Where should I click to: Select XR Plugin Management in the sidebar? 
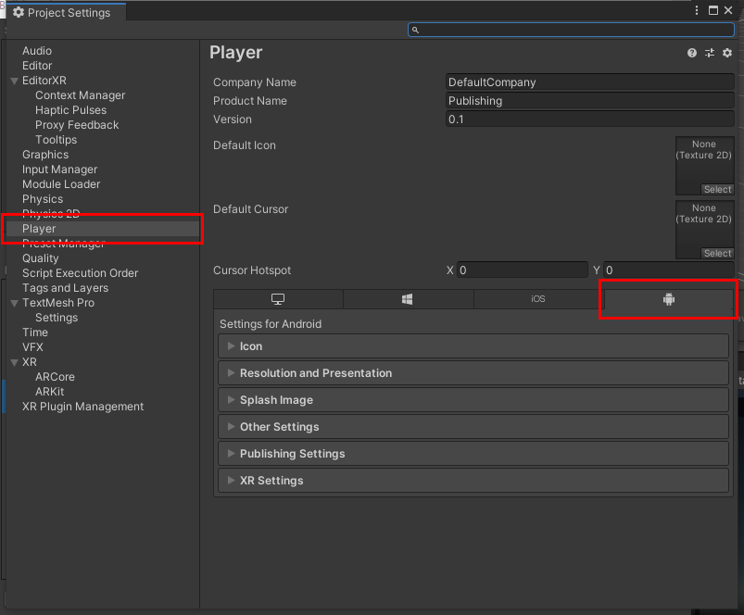pos(82,406)
